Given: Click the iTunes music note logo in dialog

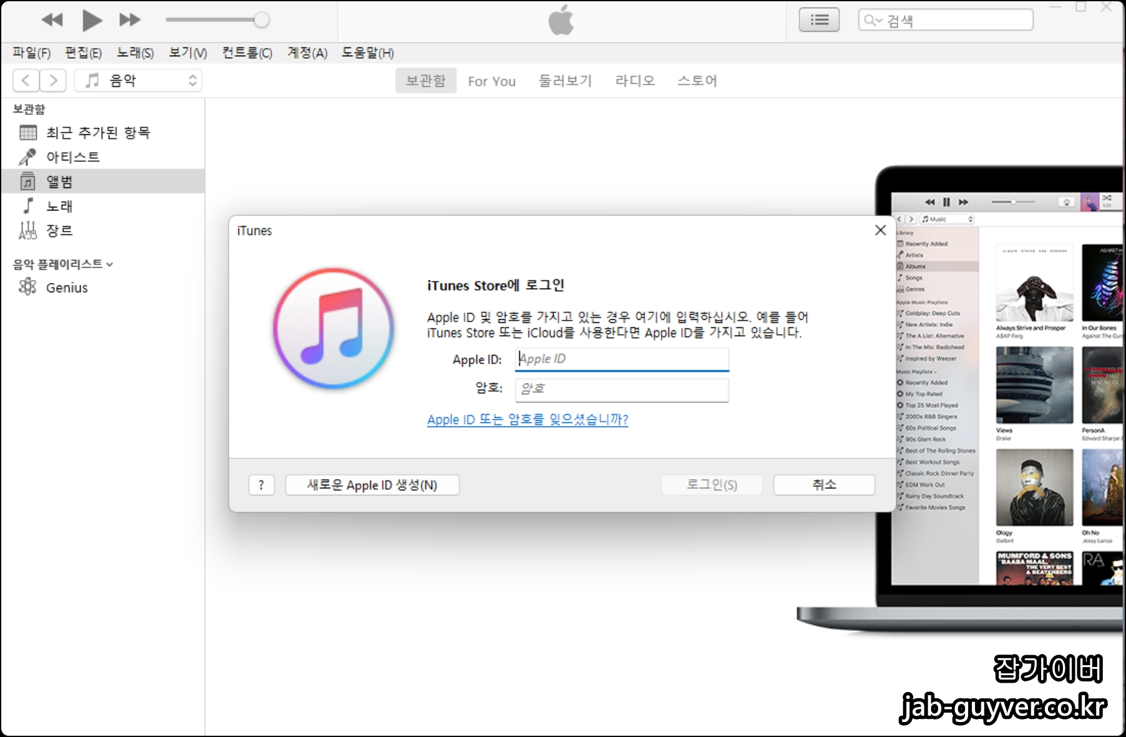Looking at the screenshot, I should (x=333, y=329).
